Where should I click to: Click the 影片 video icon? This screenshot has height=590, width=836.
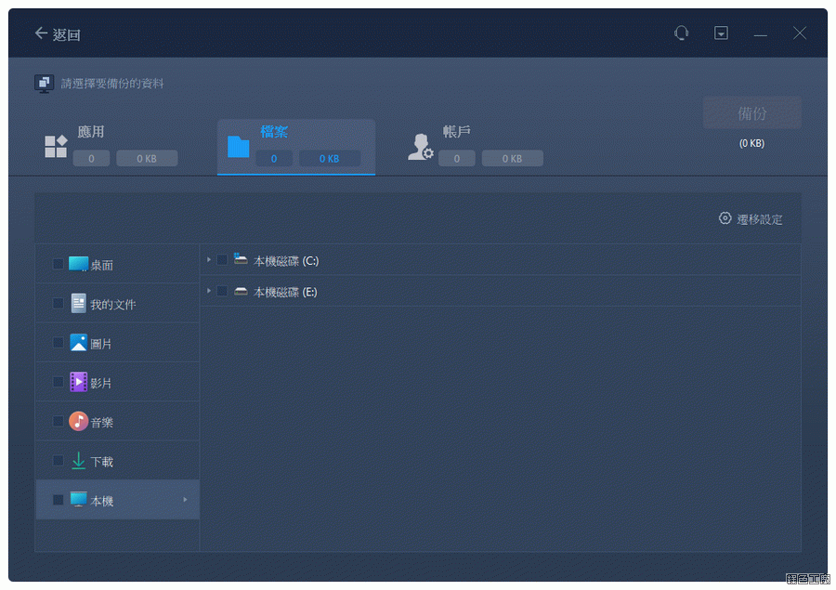pyautogui.click(x=78, y=382)
